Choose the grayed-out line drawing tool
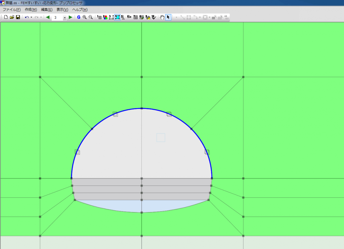This screenshot has width=344, height=249. (182, 17)
